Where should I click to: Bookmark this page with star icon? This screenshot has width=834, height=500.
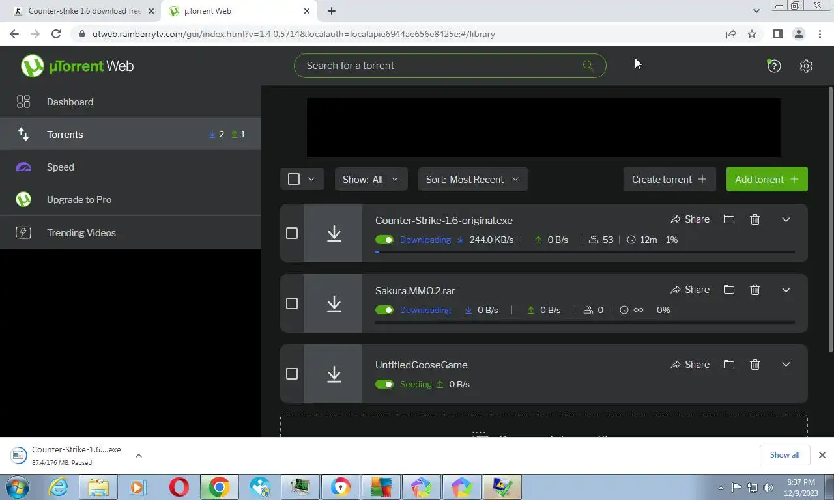point(752,34)
